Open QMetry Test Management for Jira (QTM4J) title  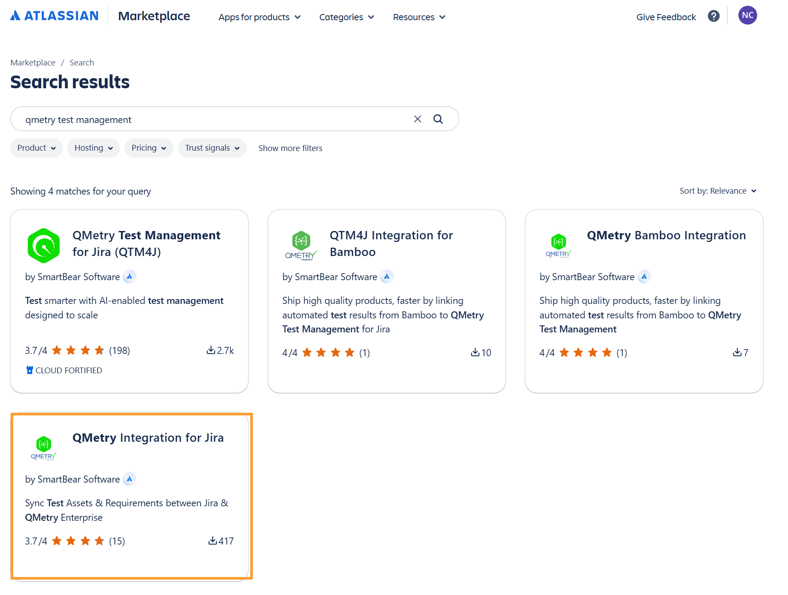(x=146, y=244)
